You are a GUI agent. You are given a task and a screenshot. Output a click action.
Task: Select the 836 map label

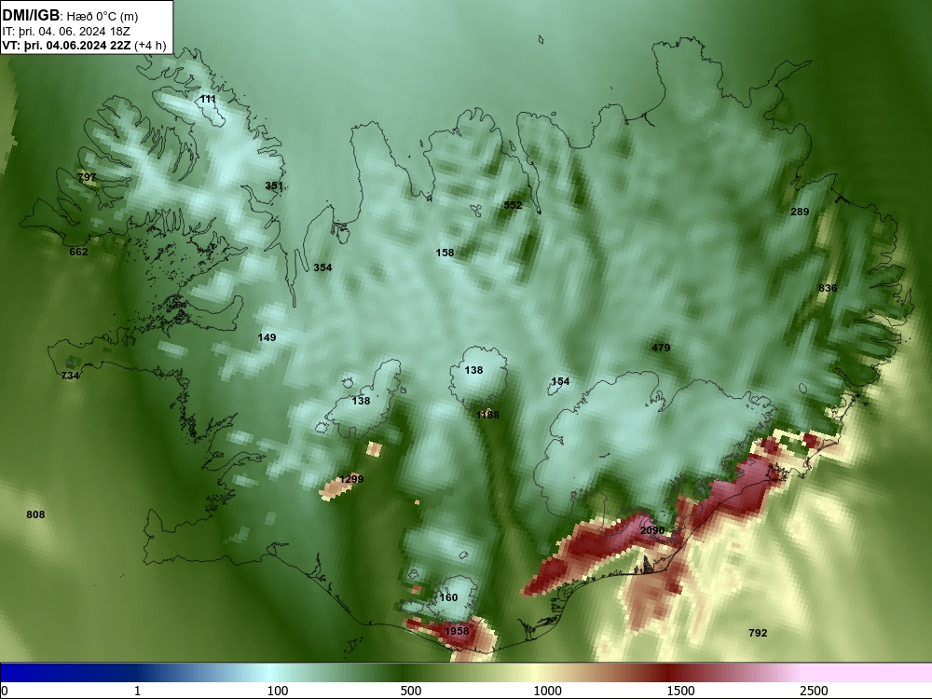[x=828, y=288]
